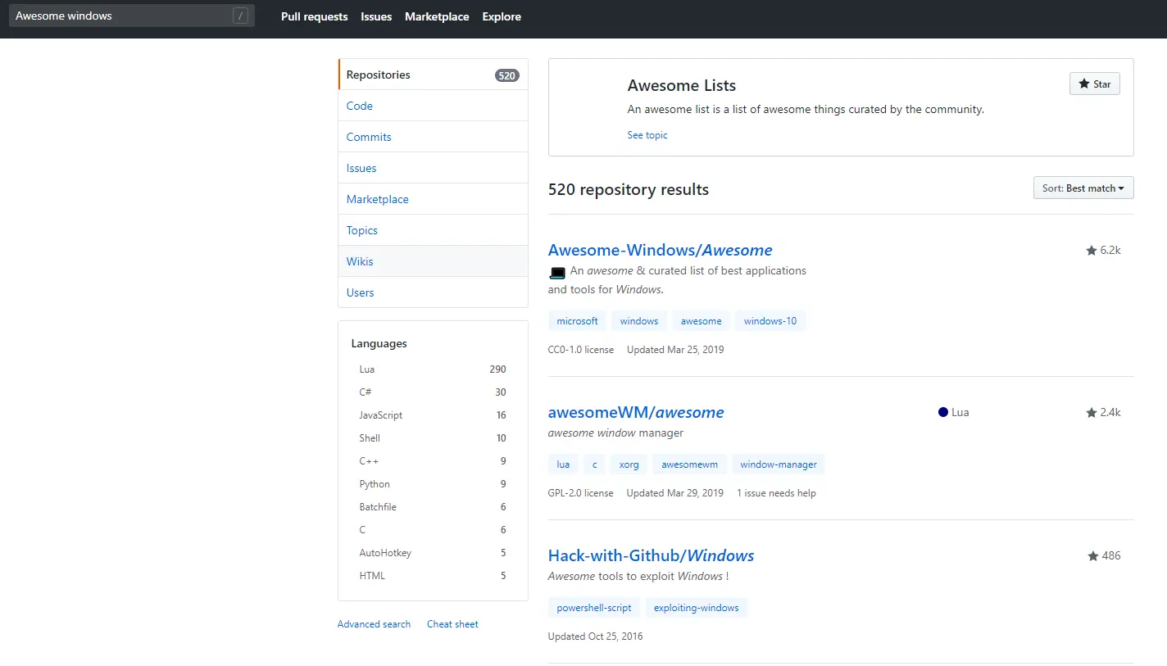The width and height of the screenshot is (1167, 666).
Task: Click the GPL-2.0 license text
Action: (580, 493)
